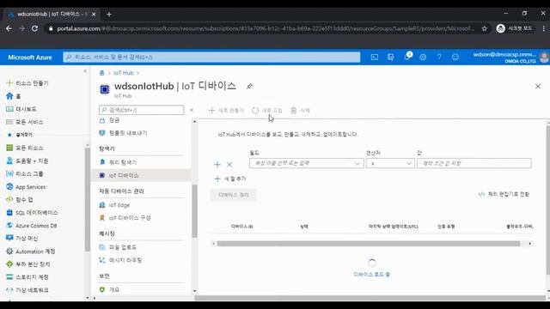
Task: Reload the page in Chrome
Action: pos(34,28)
